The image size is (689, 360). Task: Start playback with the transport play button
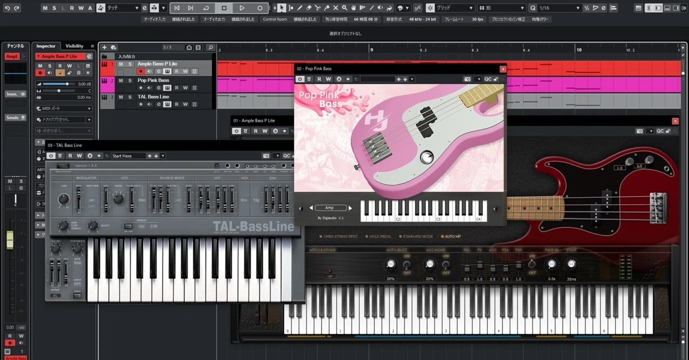click(x=242, y=8)
